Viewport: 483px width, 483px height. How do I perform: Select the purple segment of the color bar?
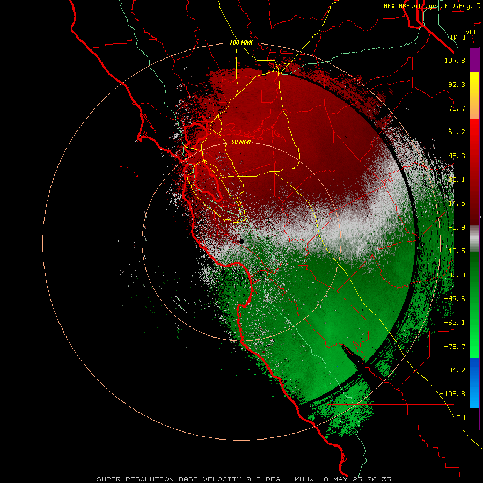coord(474,60)
